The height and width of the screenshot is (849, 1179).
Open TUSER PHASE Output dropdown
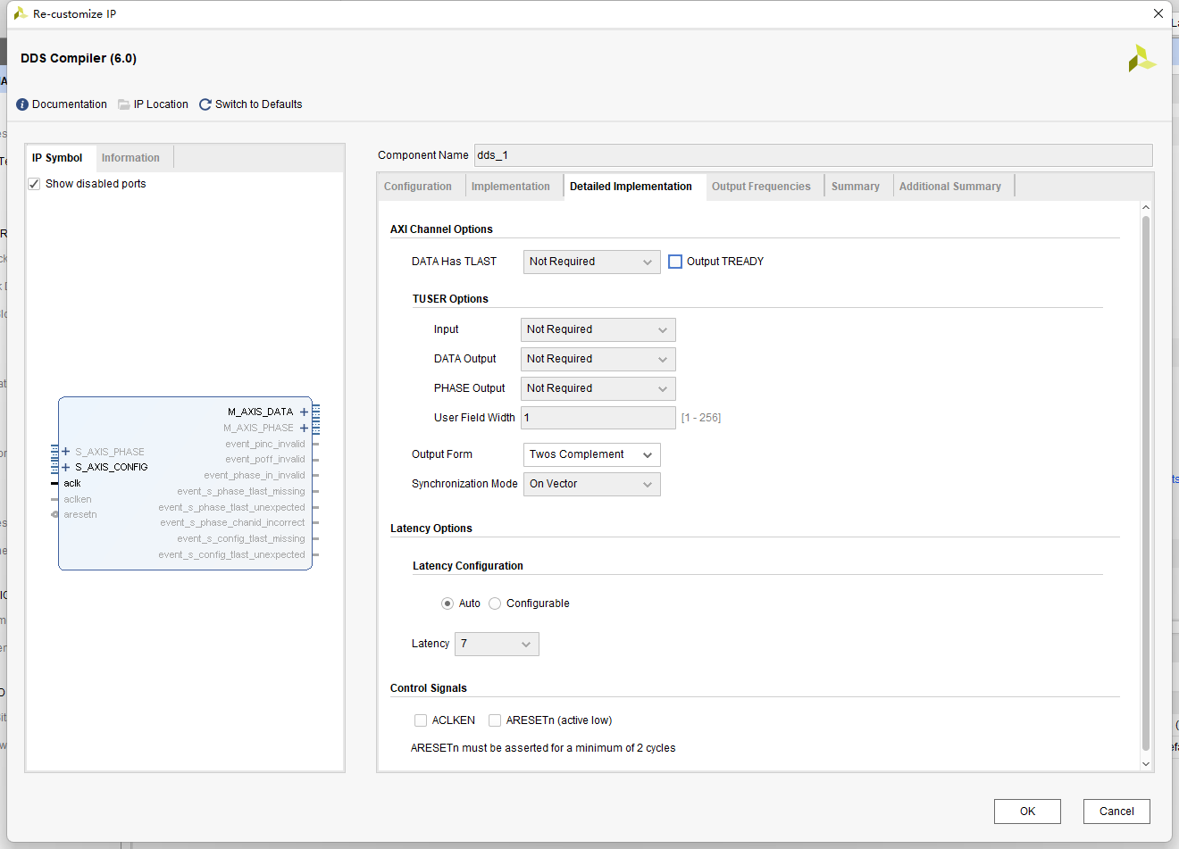[x=598, y=388]
